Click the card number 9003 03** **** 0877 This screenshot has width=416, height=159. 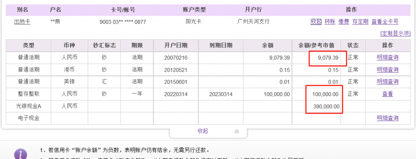(x=123, y=22)
